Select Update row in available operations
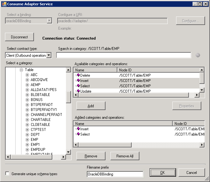This screenshot has height=182, width=210. pos(137,91)
